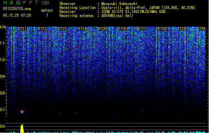Click the 0724 time marker
Viewport: 209px width, 133px height.
(82, 29)
